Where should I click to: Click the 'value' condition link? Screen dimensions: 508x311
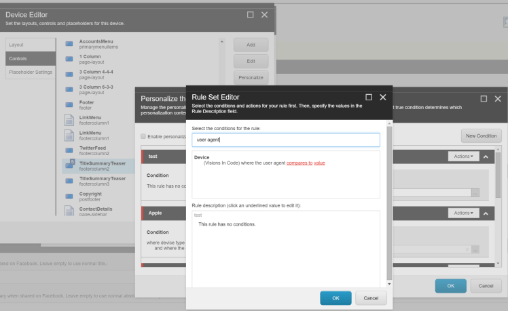click(319, 163)
